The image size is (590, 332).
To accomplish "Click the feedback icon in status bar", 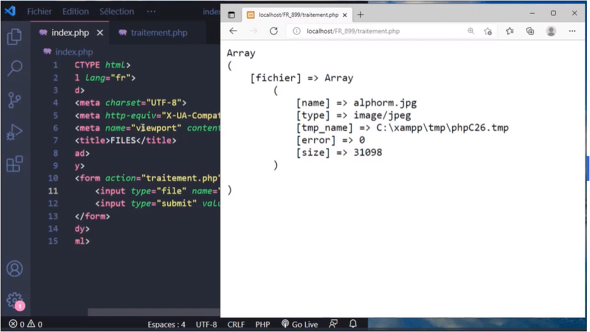I will coord(333,324).
